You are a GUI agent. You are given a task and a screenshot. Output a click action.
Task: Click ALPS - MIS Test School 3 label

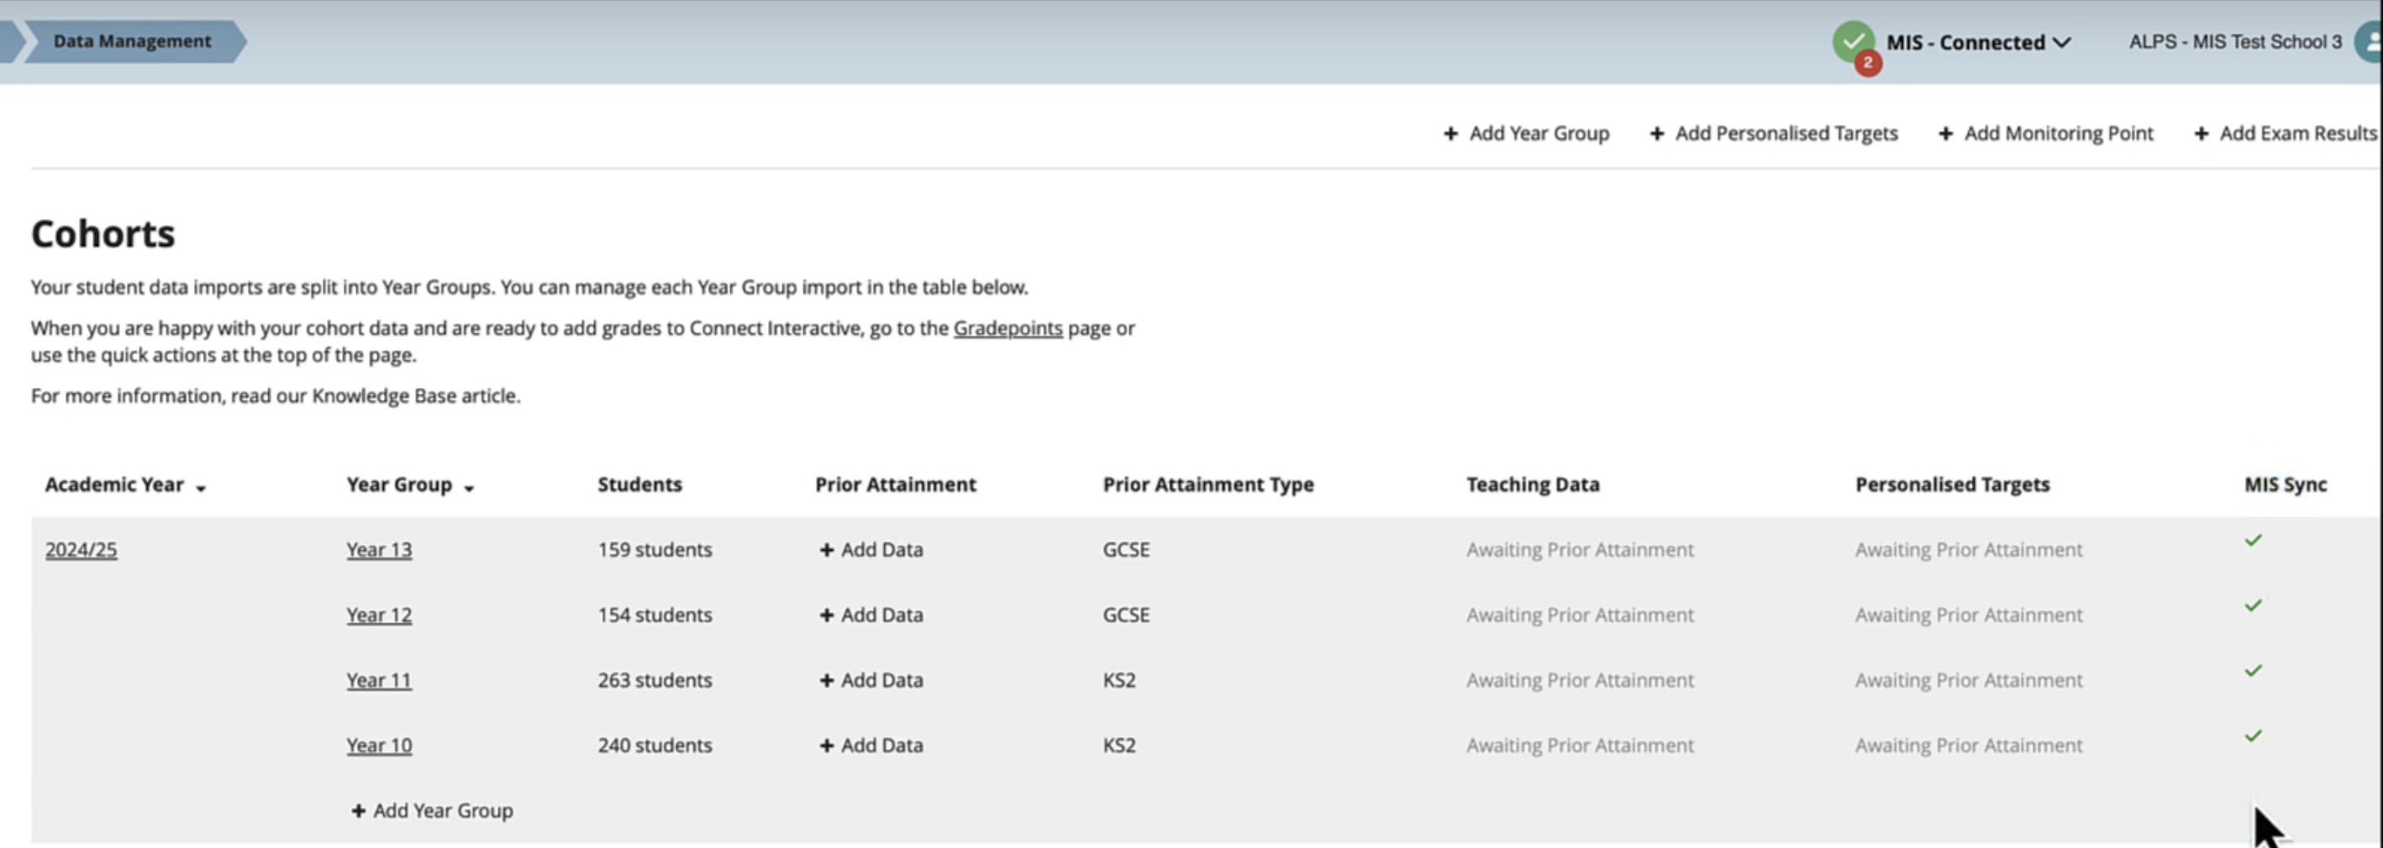pyautogui.click(x=2235, y=42)
